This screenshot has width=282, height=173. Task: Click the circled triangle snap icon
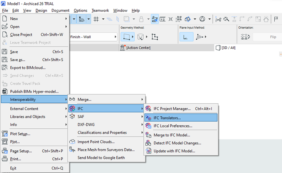202,19
